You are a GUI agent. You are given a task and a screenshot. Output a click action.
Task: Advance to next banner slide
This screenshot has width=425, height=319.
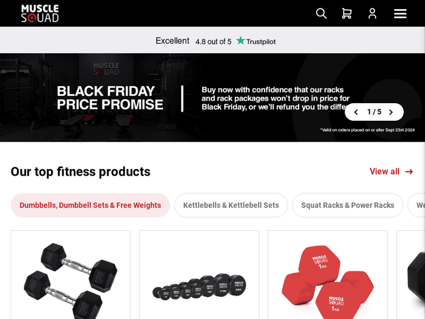click(x=391, y=112)
